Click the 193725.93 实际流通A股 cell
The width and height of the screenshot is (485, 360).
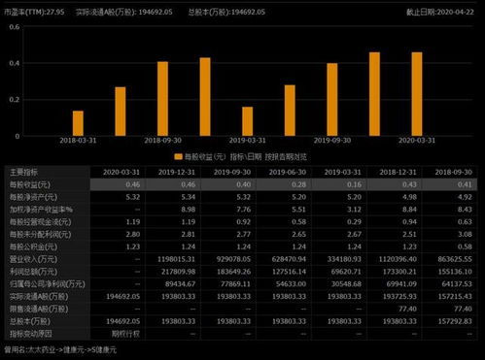pos(399,297)
